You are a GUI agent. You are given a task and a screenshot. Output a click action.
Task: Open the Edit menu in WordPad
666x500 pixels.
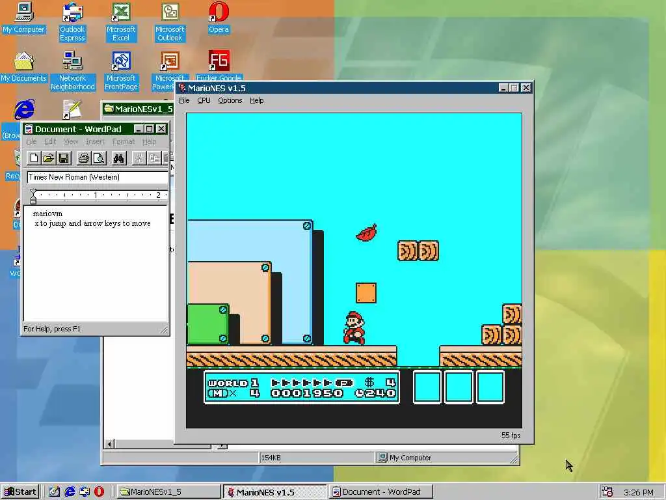(x=50, y=141)
